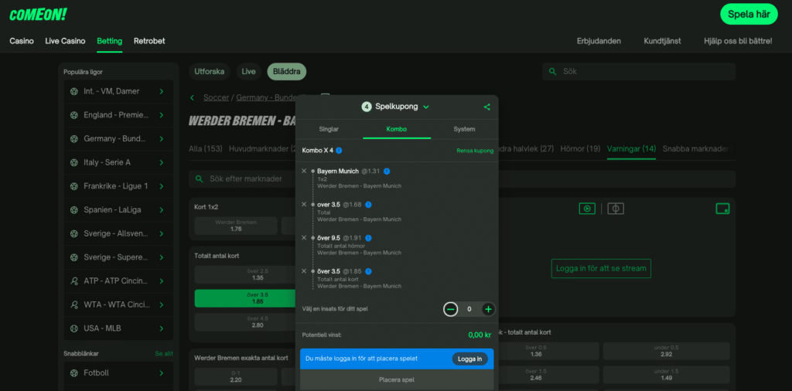
Task: Click the search magnifier icon in Sök
Action: click(x=552, y=72)
